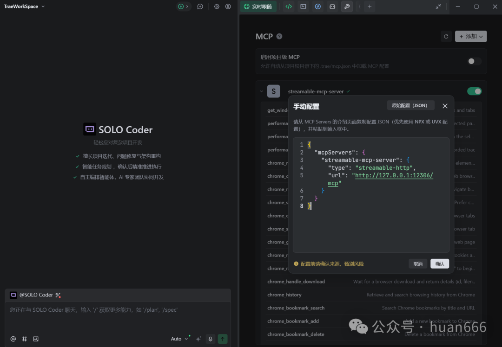Click the "mcpServers" key in editor
502x347 pixels.
tap(335, 153)
